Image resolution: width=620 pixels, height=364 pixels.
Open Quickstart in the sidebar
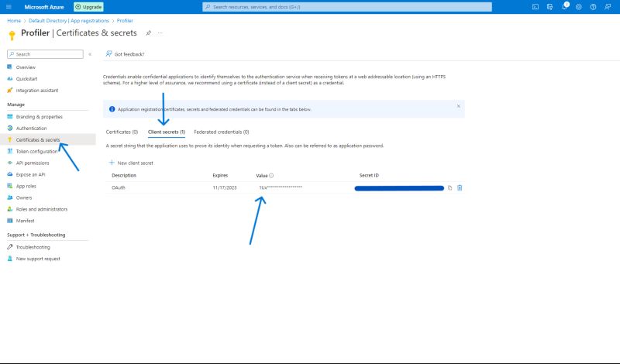coord(26,79)
